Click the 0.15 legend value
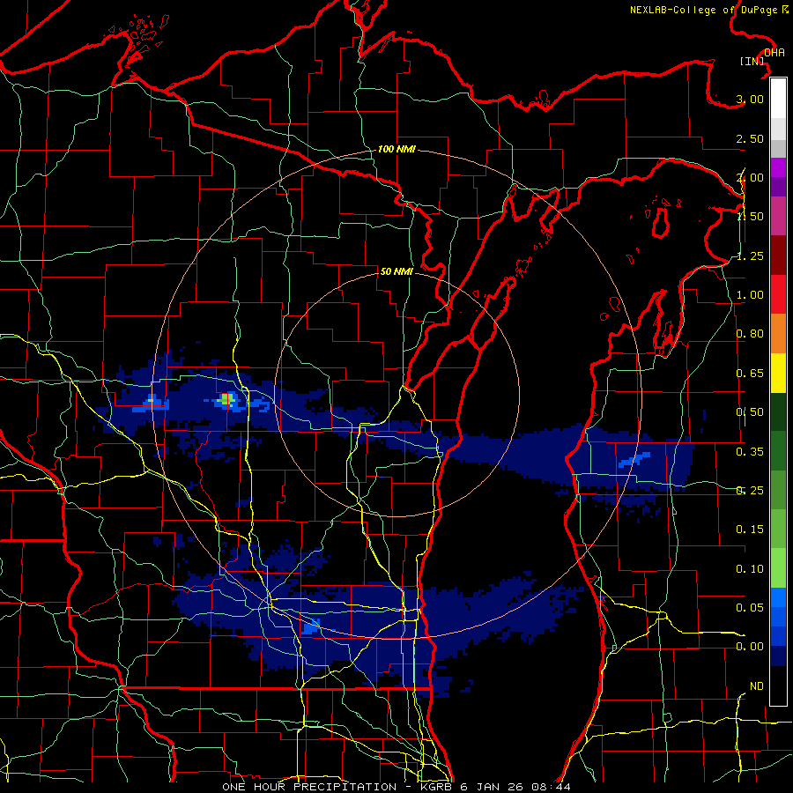Screen dimensions: 793x793 [x=750, y=530]
